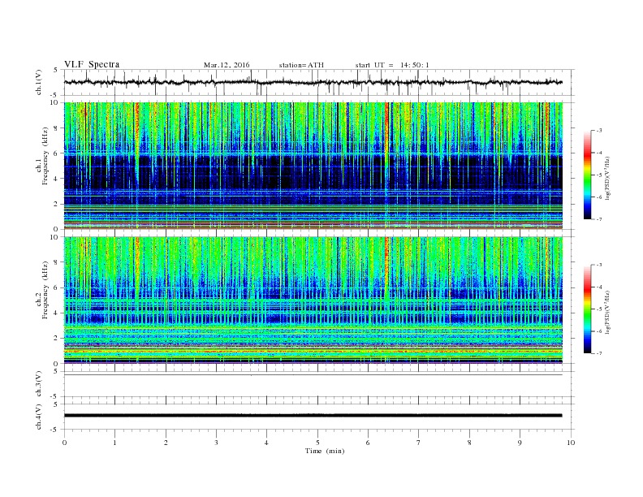
Task: Click the "10" minute tick label on time axis
Action: click(571, 443)
